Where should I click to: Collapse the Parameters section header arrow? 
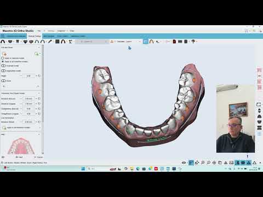[x=39, y=93]
